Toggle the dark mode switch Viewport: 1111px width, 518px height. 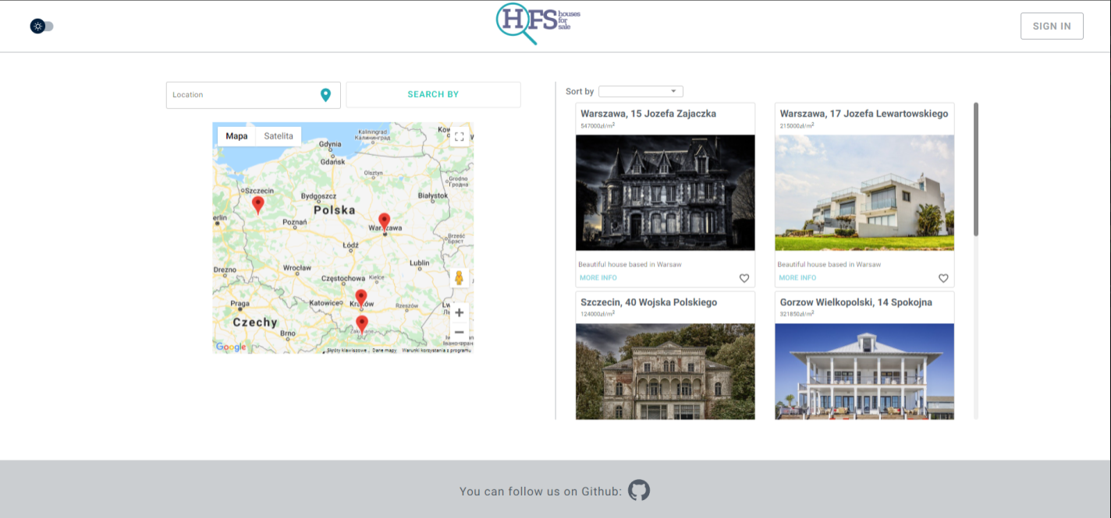coord(41,26)
